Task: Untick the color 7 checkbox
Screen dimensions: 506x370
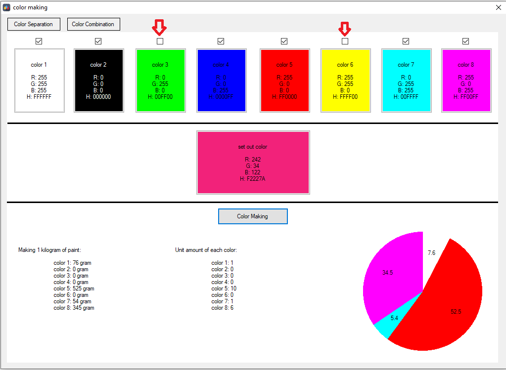Action: 406,41
